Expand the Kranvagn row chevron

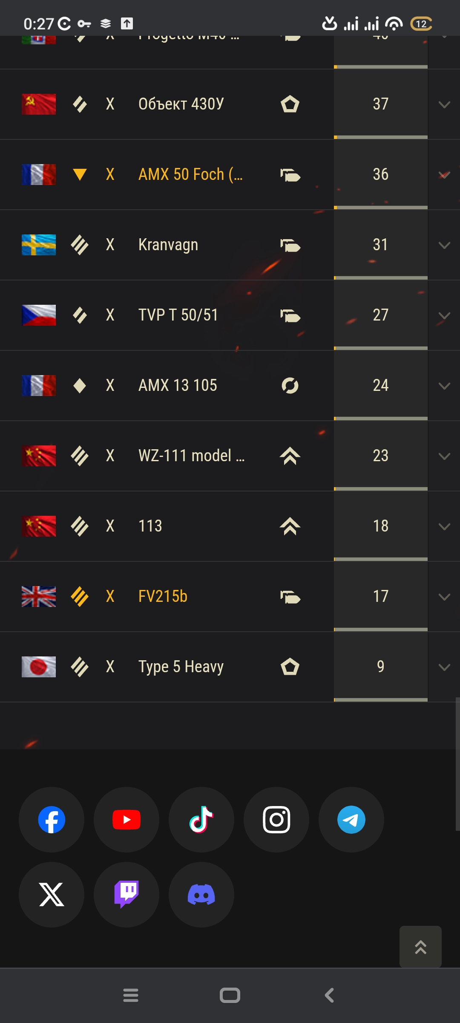pyautogui.click(x=444, y=245)
